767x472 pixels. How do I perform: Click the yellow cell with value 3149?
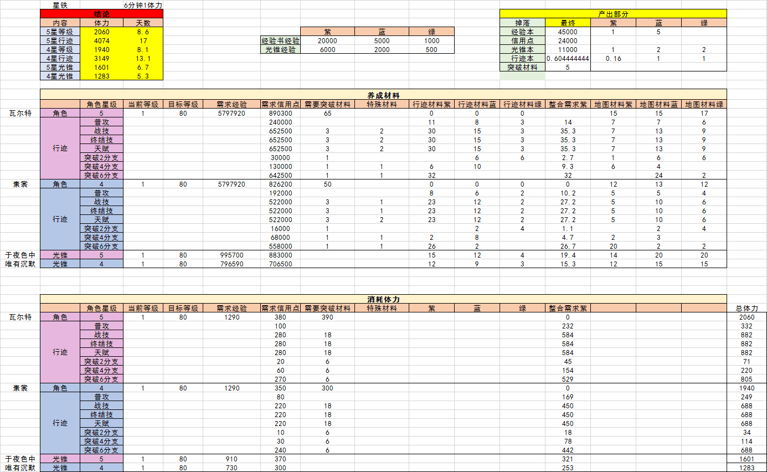click(x=102, y=58)
